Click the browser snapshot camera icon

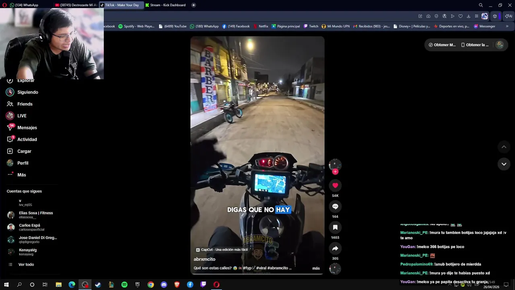428,16
